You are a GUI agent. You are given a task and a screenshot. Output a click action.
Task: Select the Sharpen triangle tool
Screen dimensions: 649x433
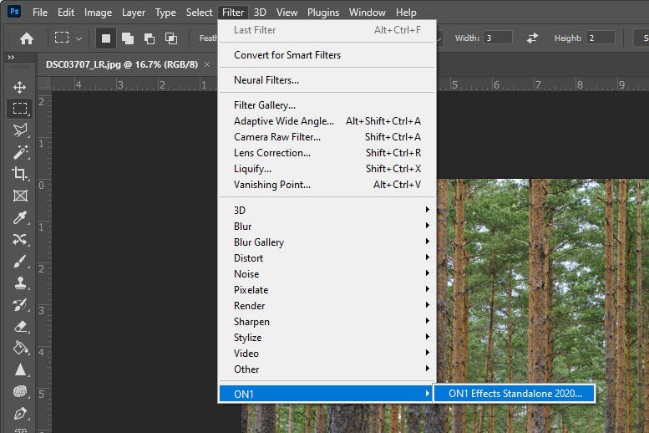19,369
